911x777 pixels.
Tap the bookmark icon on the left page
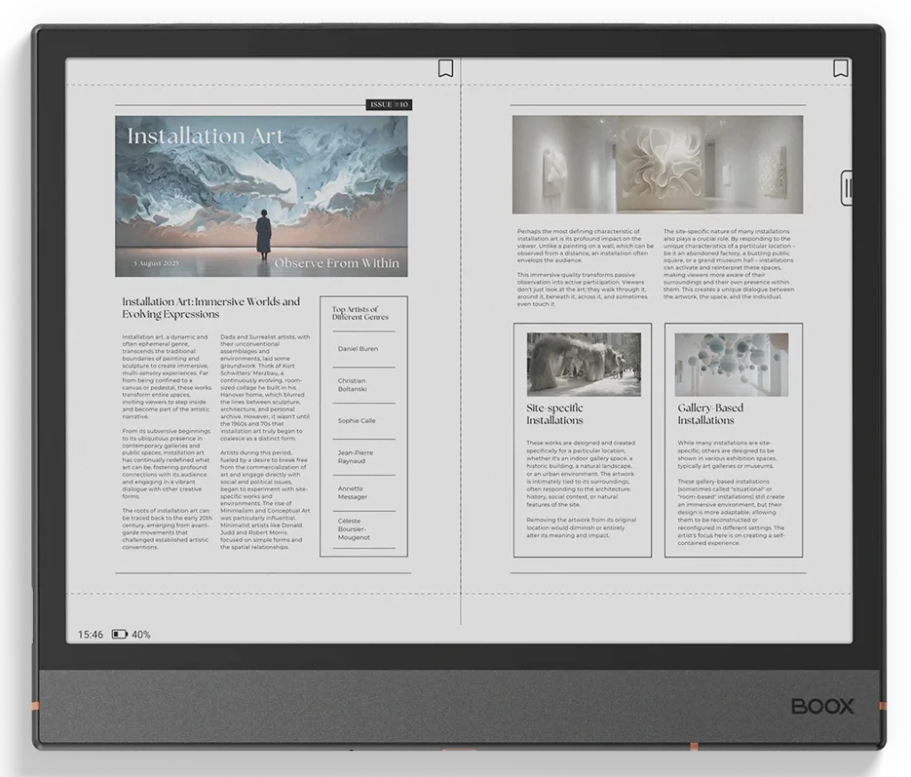point(446,68)
